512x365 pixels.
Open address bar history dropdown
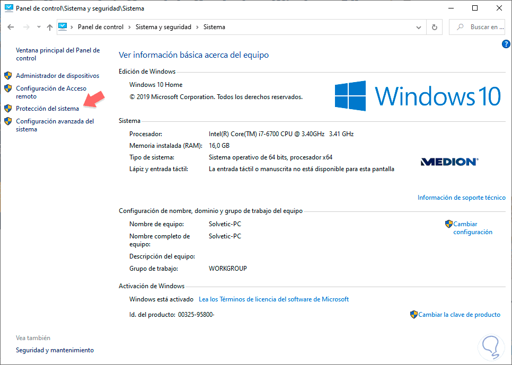(x=419, y=28)
